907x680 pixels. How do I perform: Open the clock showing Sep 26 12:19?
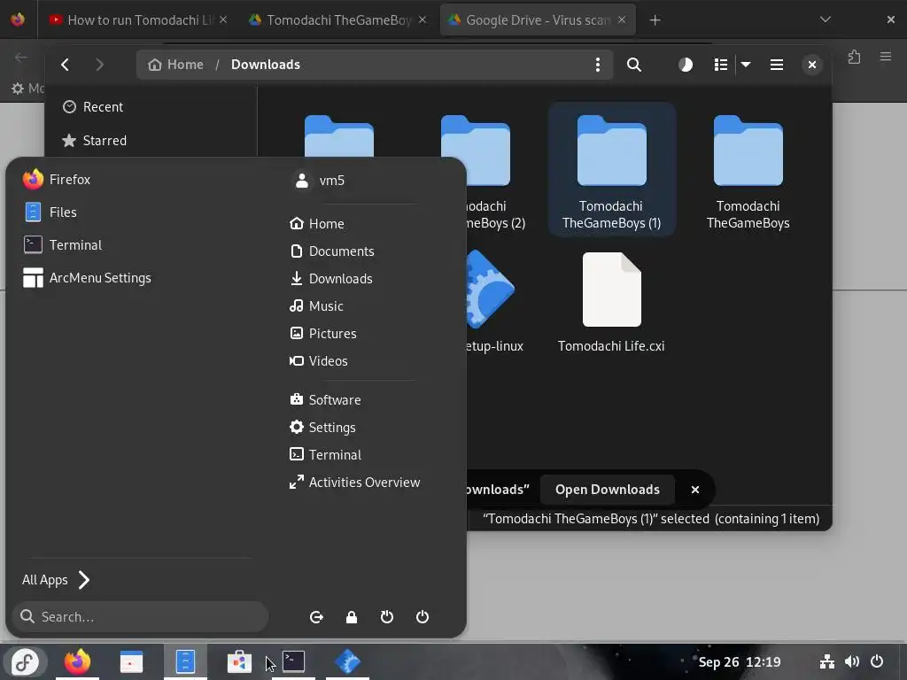pos(740,662)
